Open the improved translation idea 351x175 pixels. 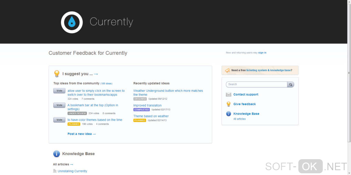[x=147, y=106]
